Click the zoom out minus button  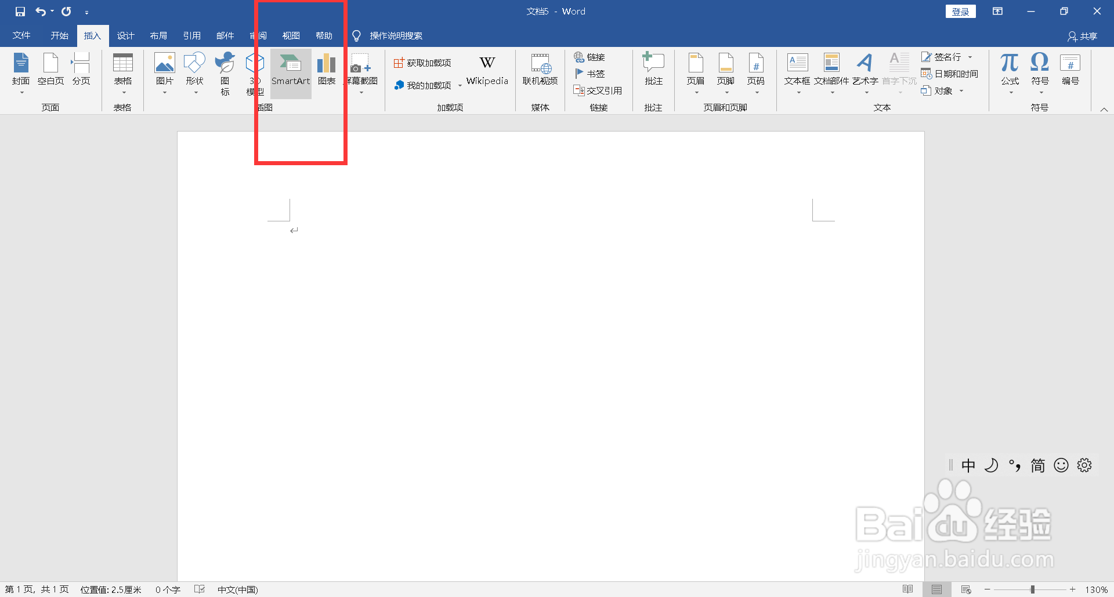coord(987,589)
